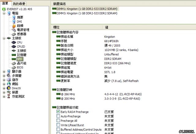Toggle the Auto-Precharge checkbox

[x=58, y=116]
